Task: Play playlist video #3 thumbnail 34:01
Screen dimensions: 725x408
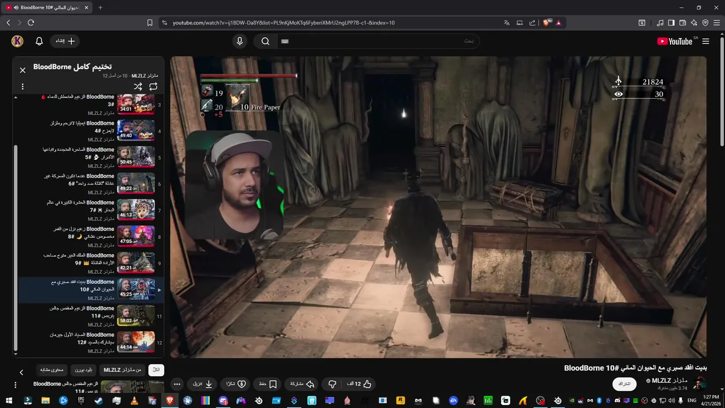Action: pos(136,104)
